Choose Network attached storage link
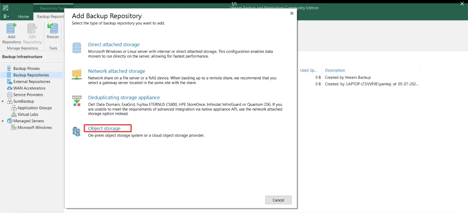The image size is (468, 213). (x=116, y=71)
